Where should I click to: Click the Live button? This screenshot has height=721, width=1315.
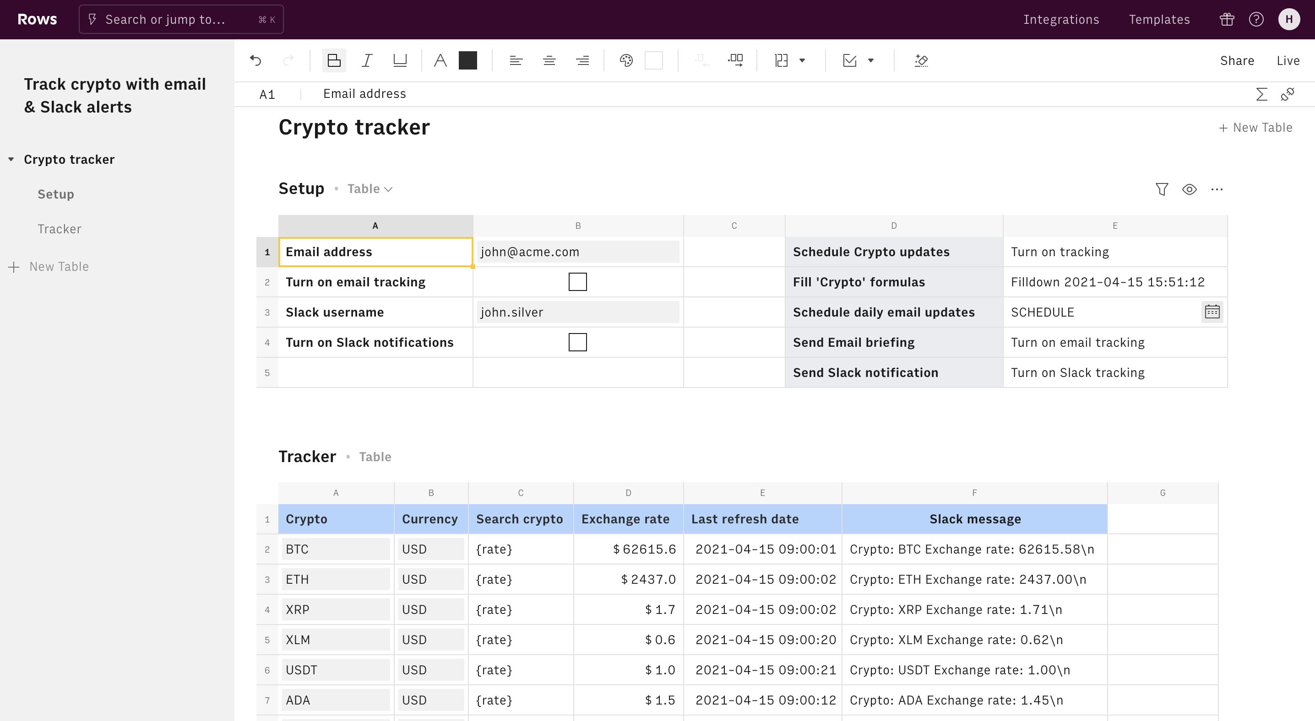(1288, 61)
